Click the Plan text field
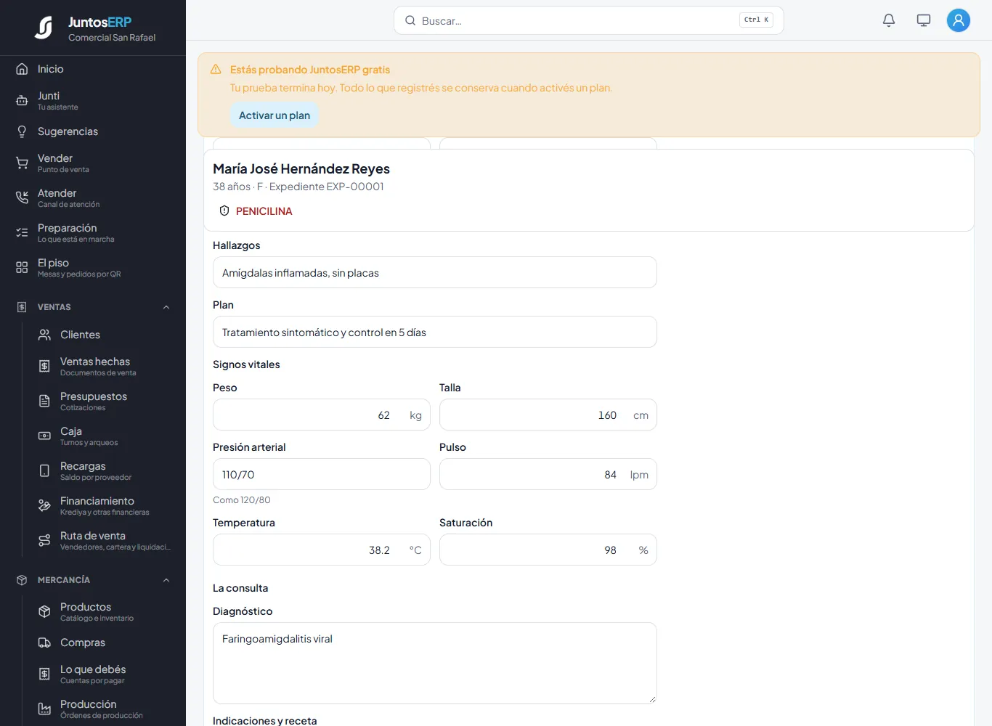 click(434, 332)
